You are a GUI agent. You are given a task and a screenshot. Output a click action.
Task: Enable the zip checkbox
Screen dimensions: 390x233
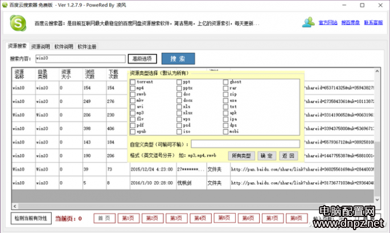pos(225,95)
